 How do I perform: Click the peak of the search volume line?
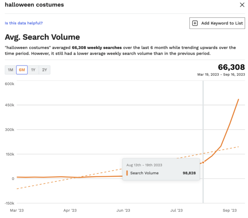(238, 99)
